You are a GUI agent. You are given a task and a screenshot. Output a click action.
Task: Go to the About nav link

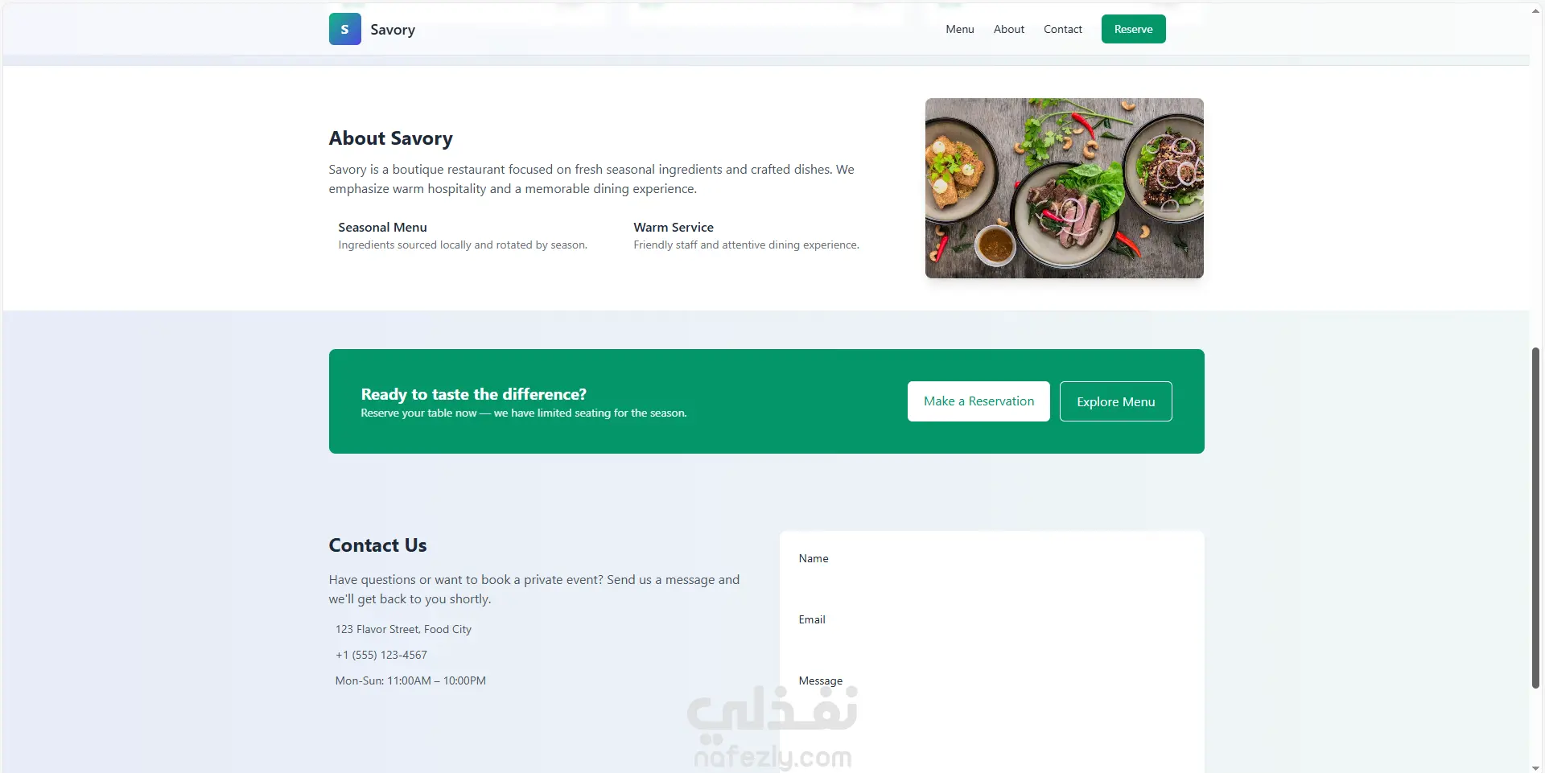tap(1008, 29)
